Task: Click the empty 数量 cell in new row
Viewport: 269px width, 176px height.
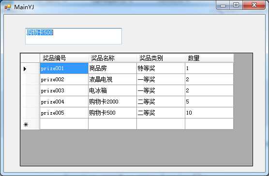Action: (x=209, y=124)
